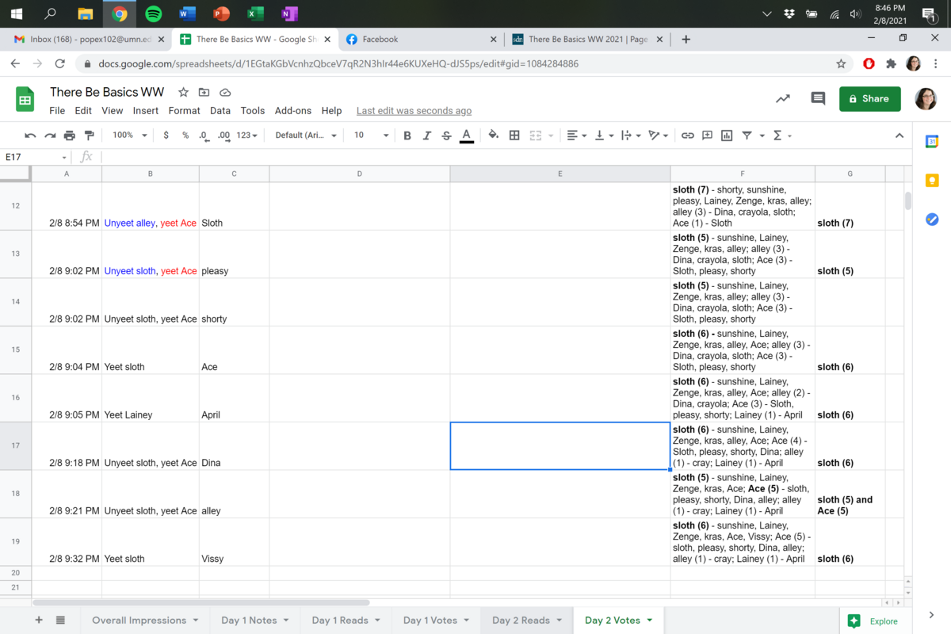
Task: Open the fill color picker
Action: tap(493, 136)
